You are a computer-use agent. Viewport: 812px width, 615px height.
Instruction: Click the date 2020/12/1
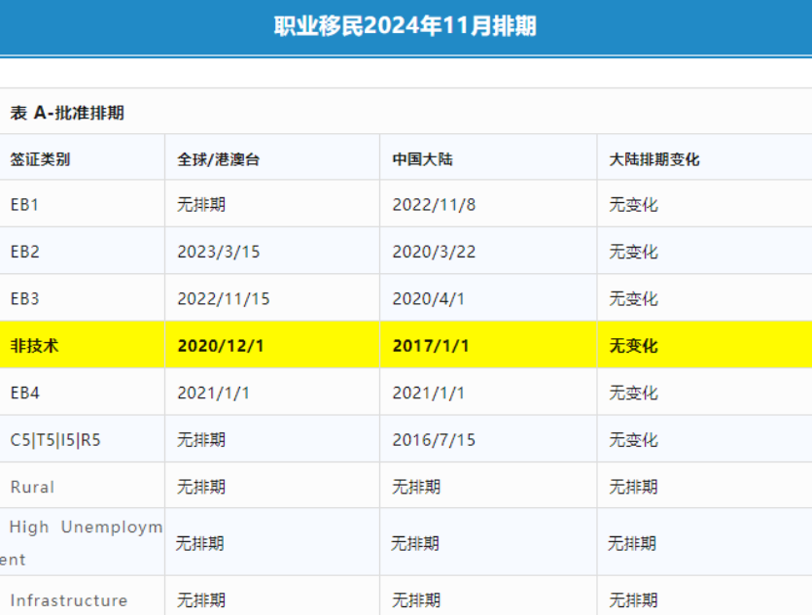[x=221, y=346]
